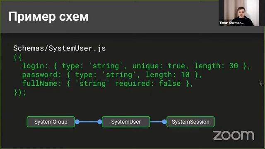Click the password field line of code

pos(112,74)
